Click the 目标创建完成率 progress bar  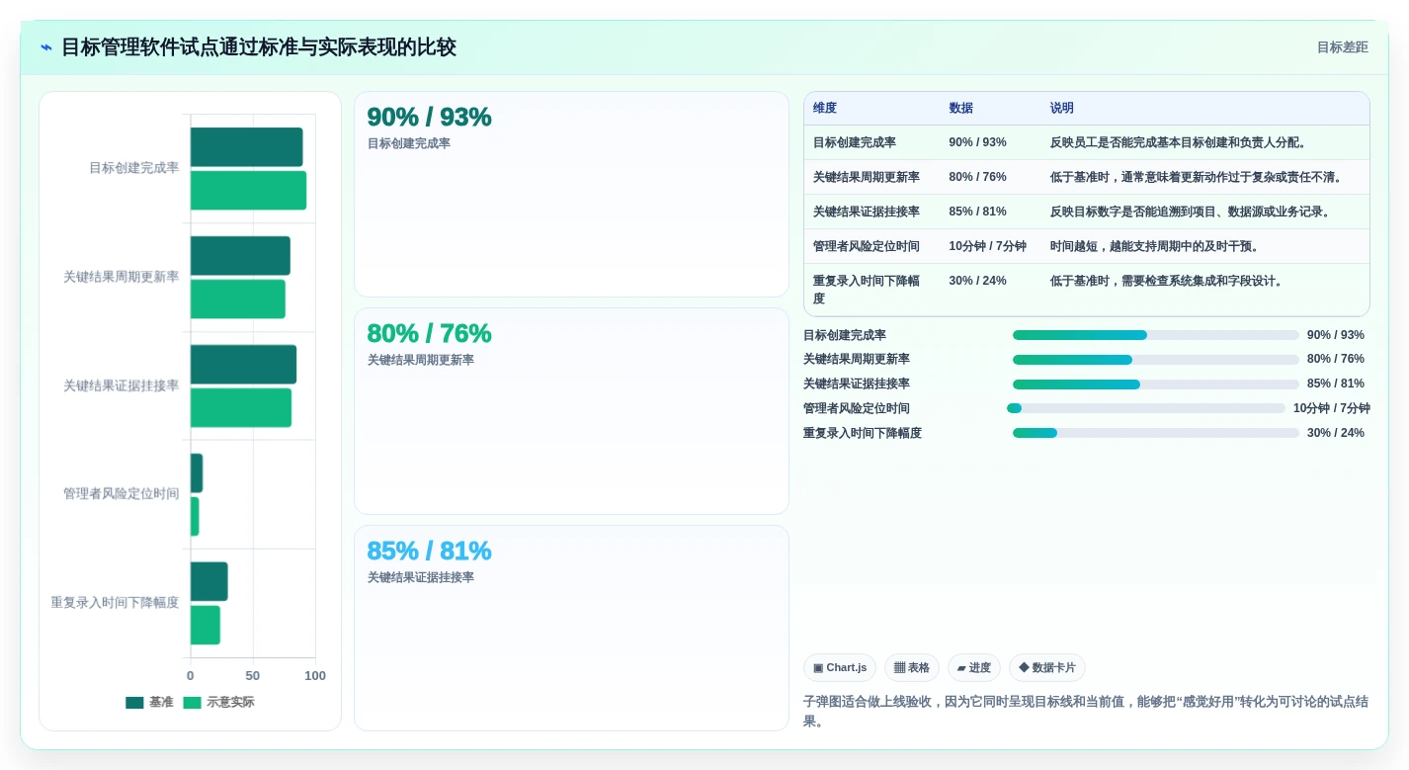(1156, 335)
